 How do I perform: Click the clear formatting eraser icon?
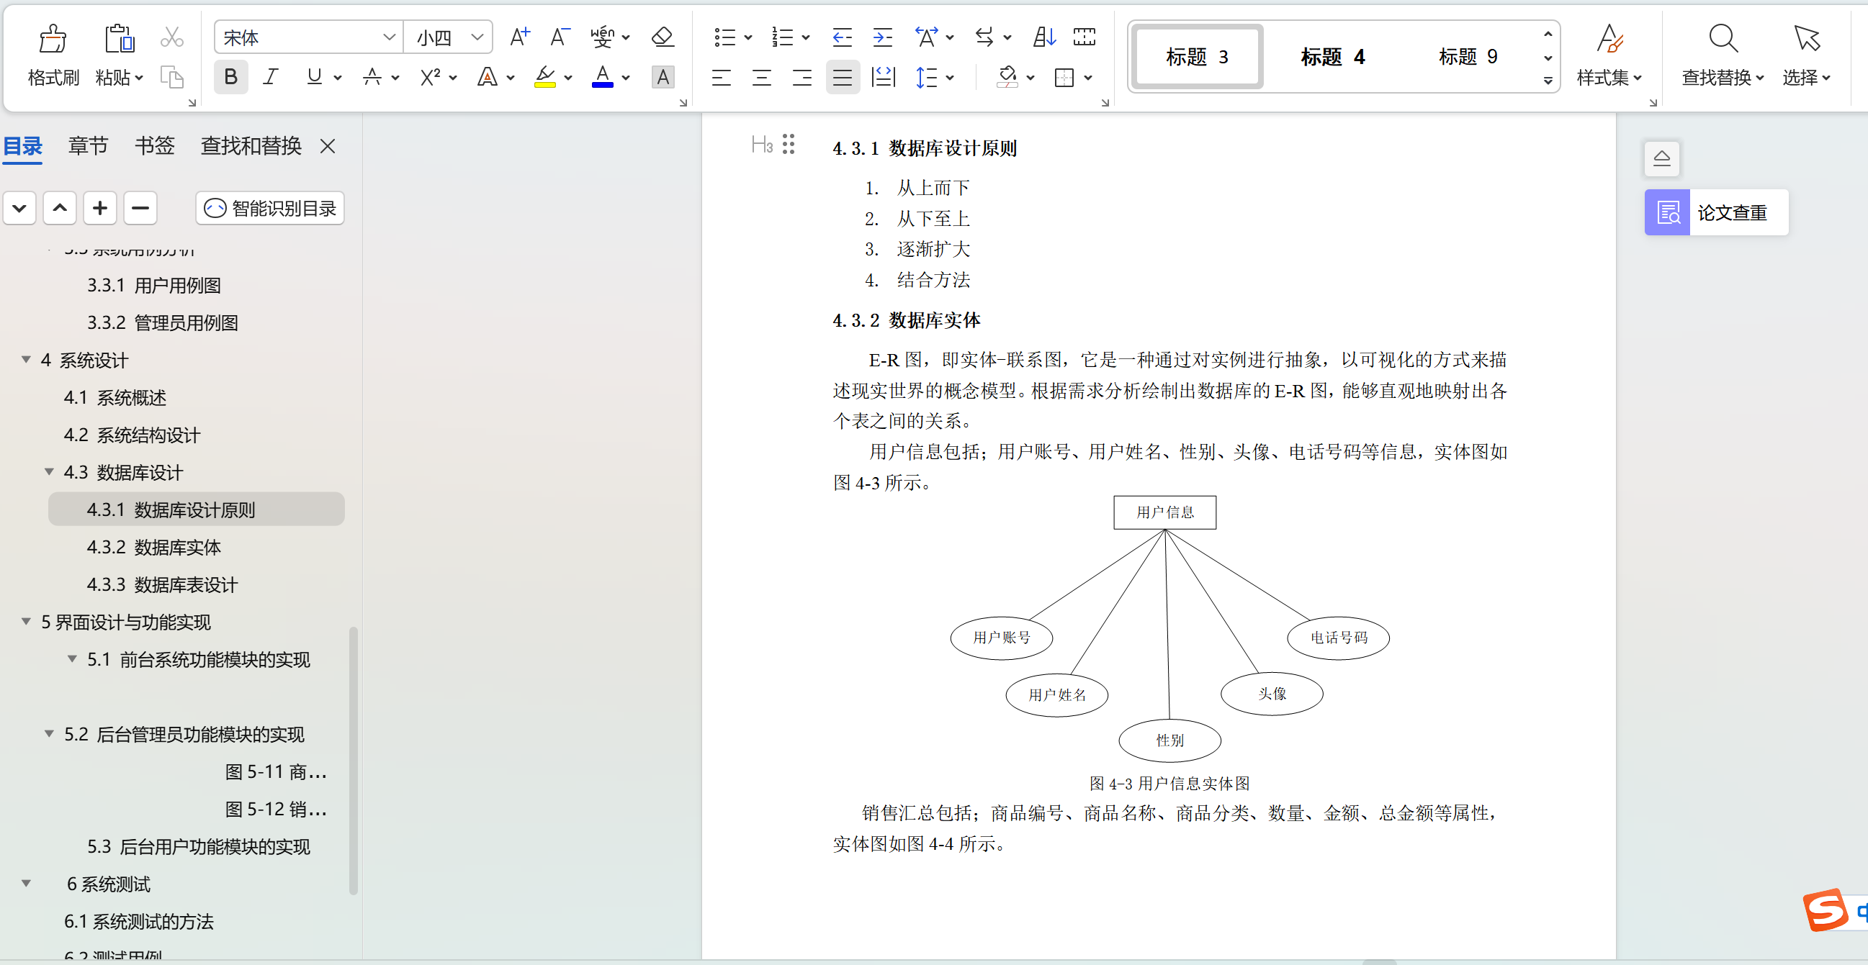(x=662, y=37)
